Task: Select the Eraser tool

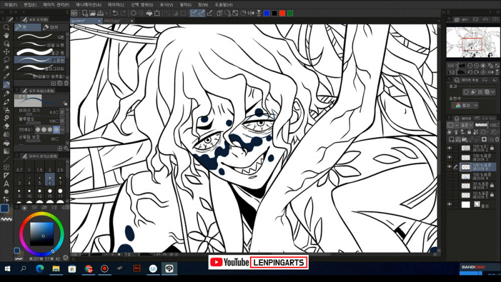Action: click(x=6, y=127)
